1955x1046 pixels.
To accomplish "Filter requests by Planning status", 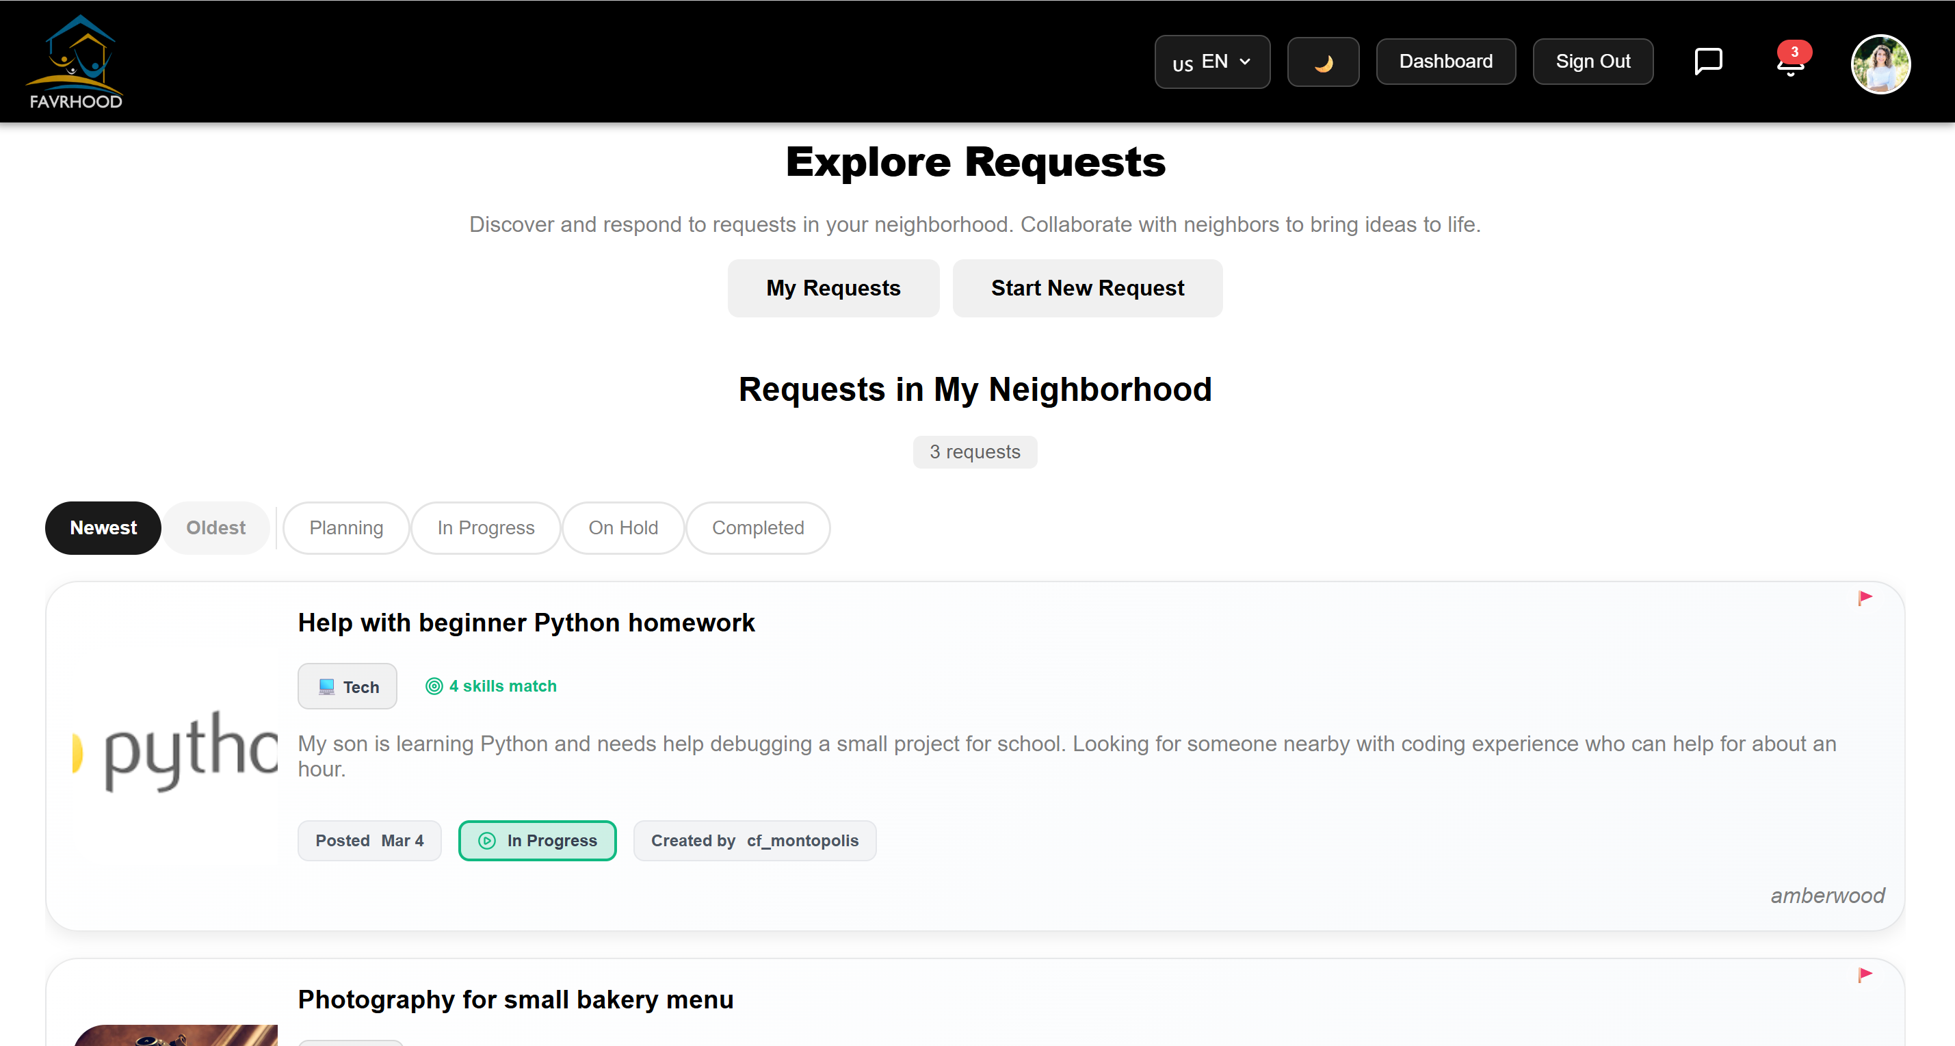I will (346, 527).
